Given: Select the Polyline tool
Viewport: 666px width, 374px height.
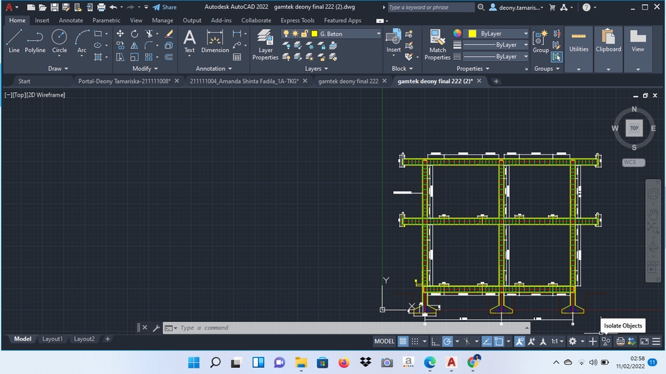Looking at the screenshot, I should (35, 41).
